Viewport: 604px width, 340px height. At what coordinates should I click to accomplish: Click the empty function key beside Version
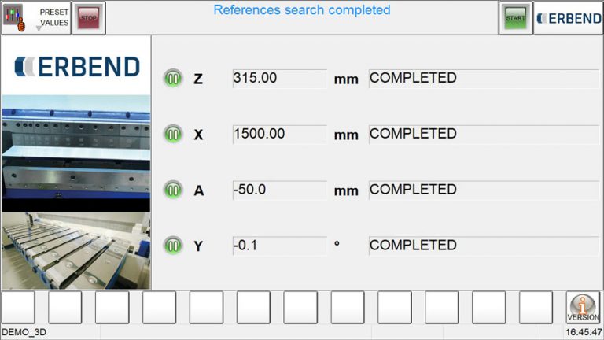click(536, 307)
